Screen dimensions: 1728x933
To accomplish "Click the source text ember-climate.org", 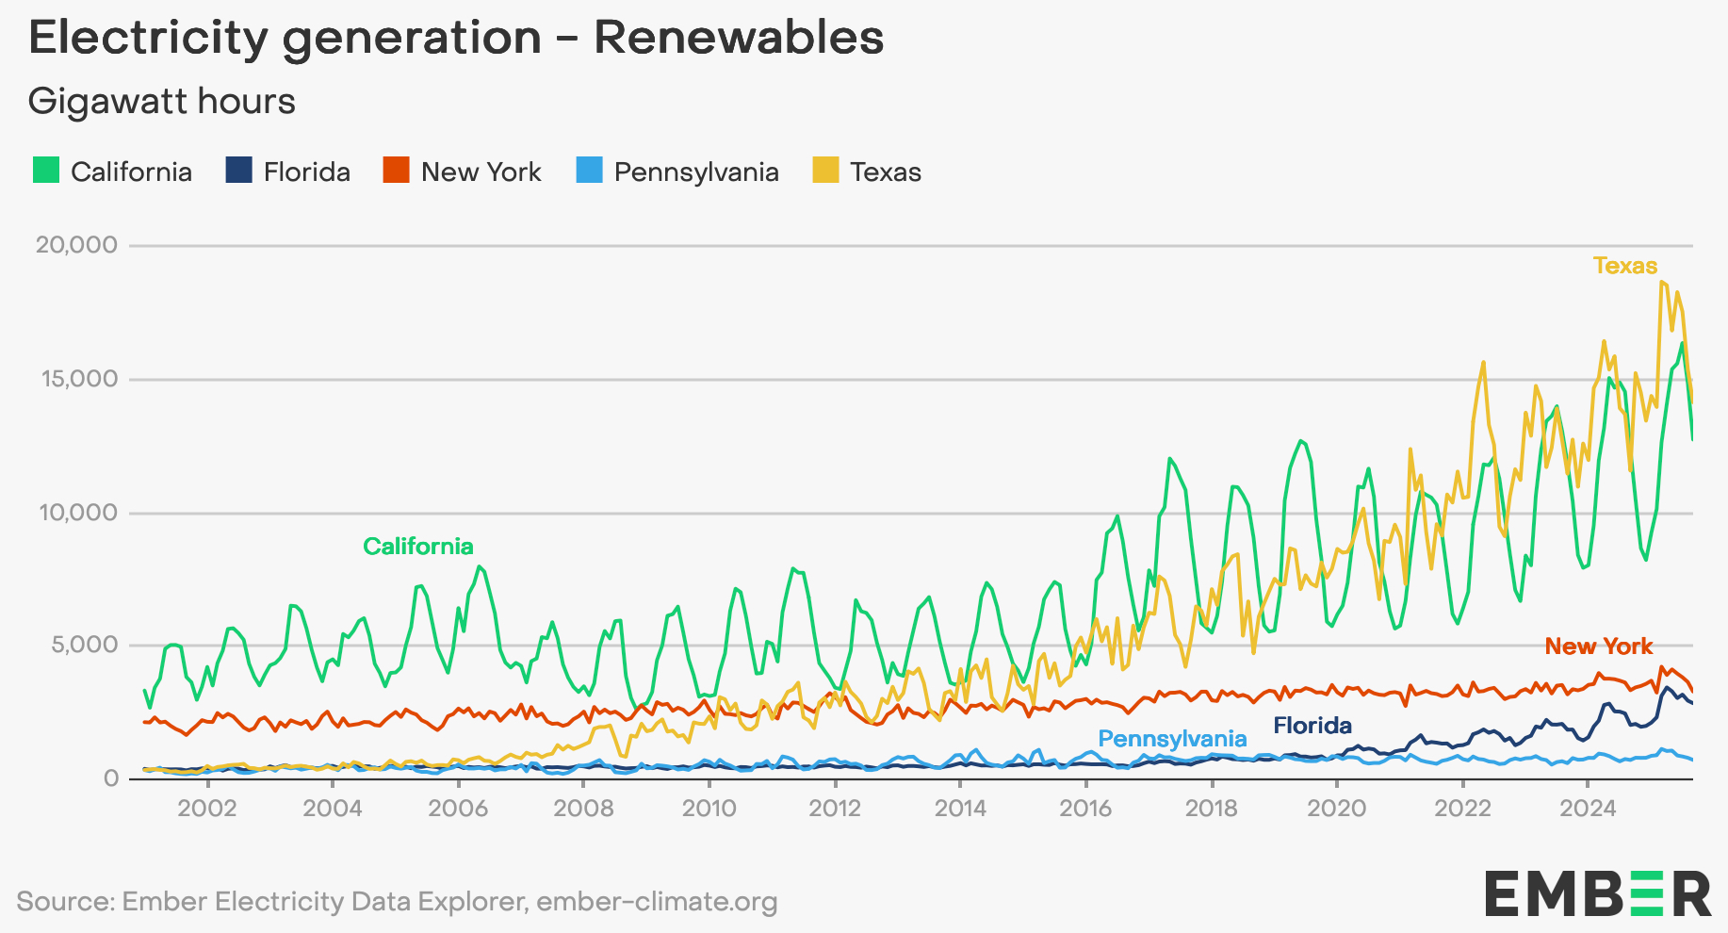I will pyautogui.click(x=657, y=902).
